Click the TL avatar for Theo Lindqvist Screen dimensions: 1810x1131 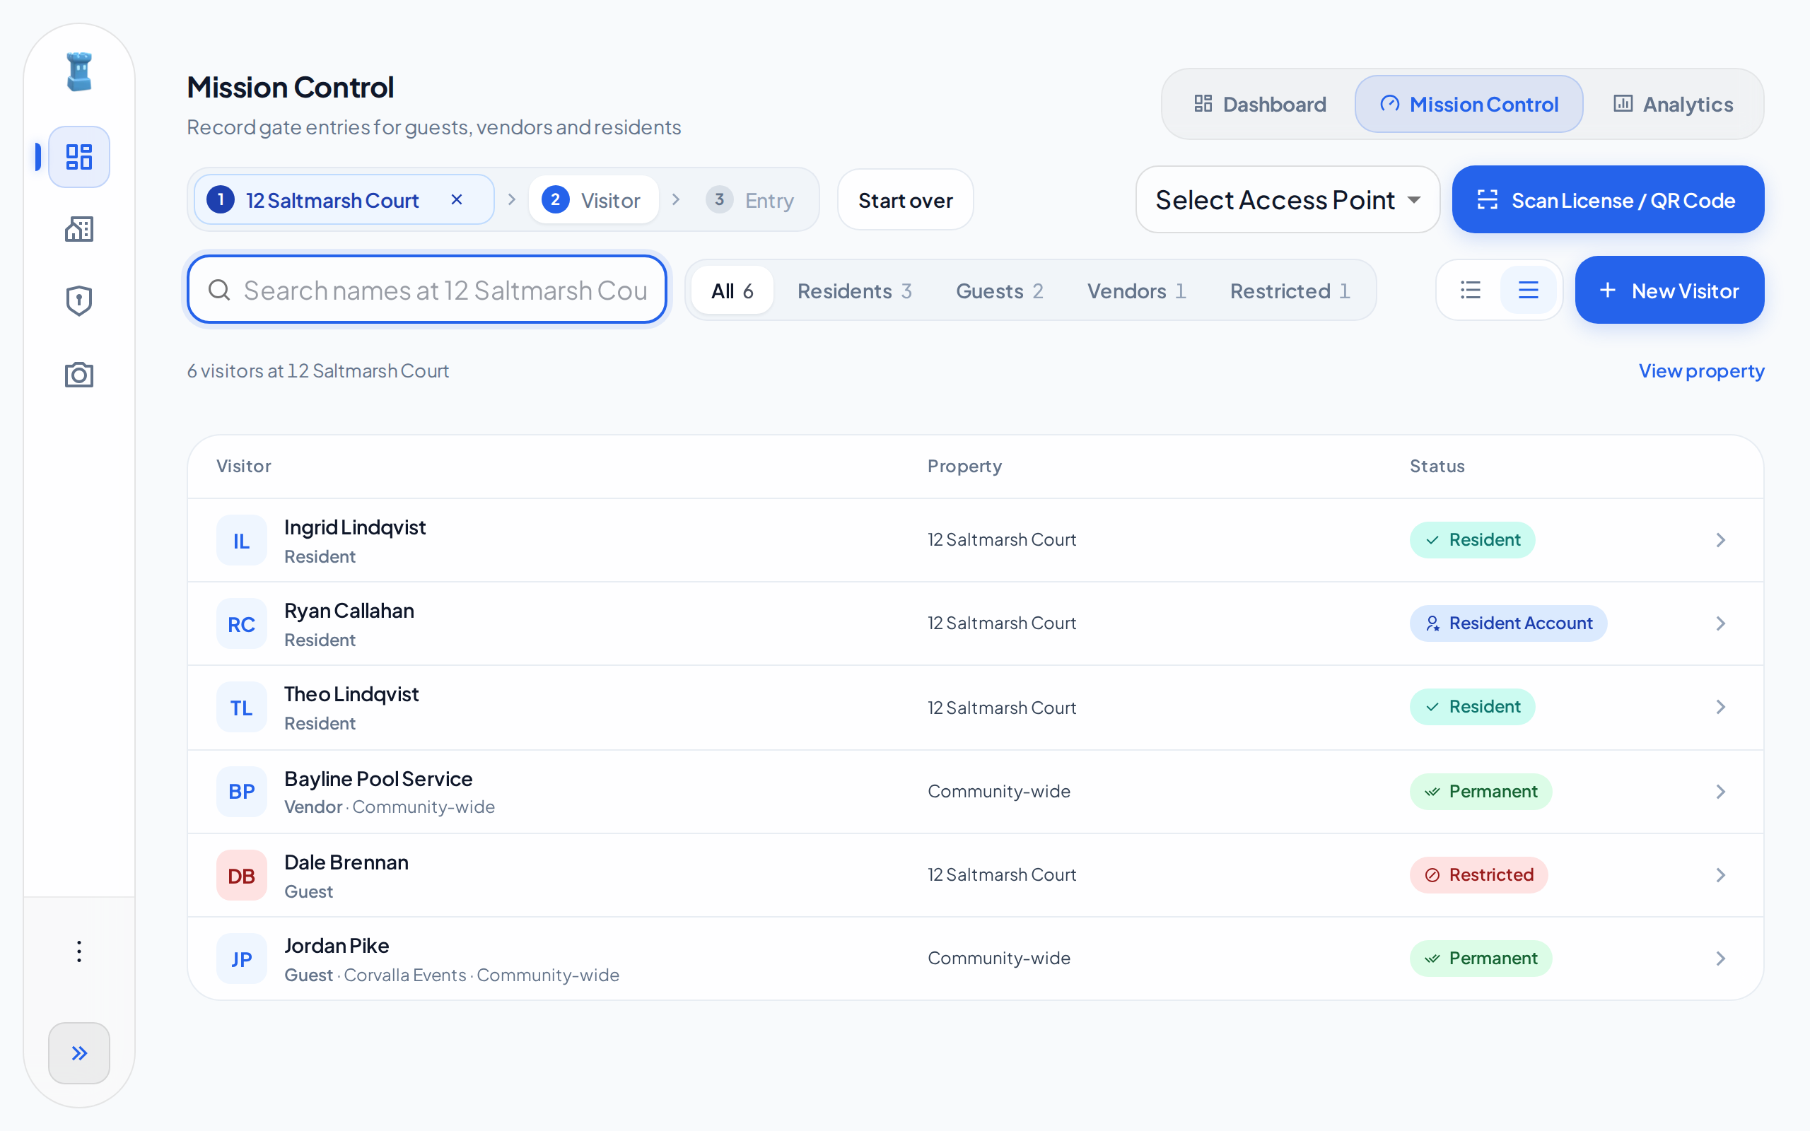click(x=242, y=707)
